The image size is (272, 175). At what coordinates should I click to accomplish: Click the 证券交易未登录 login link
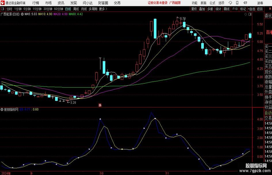(x=157, y=3)
